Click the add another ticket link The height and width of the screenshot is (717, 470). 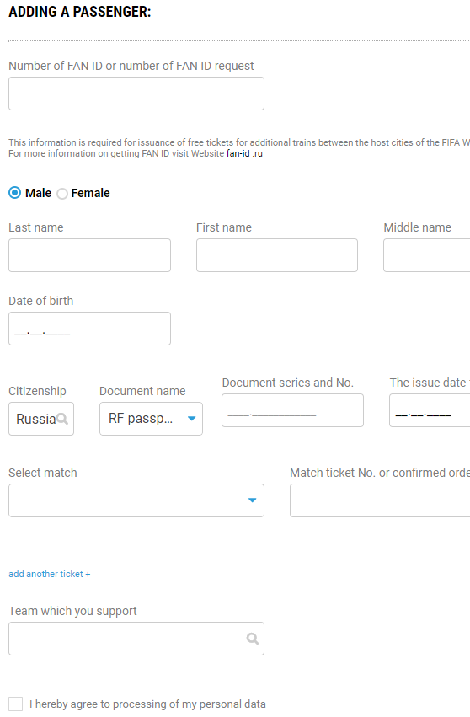[x=50, y=574]
